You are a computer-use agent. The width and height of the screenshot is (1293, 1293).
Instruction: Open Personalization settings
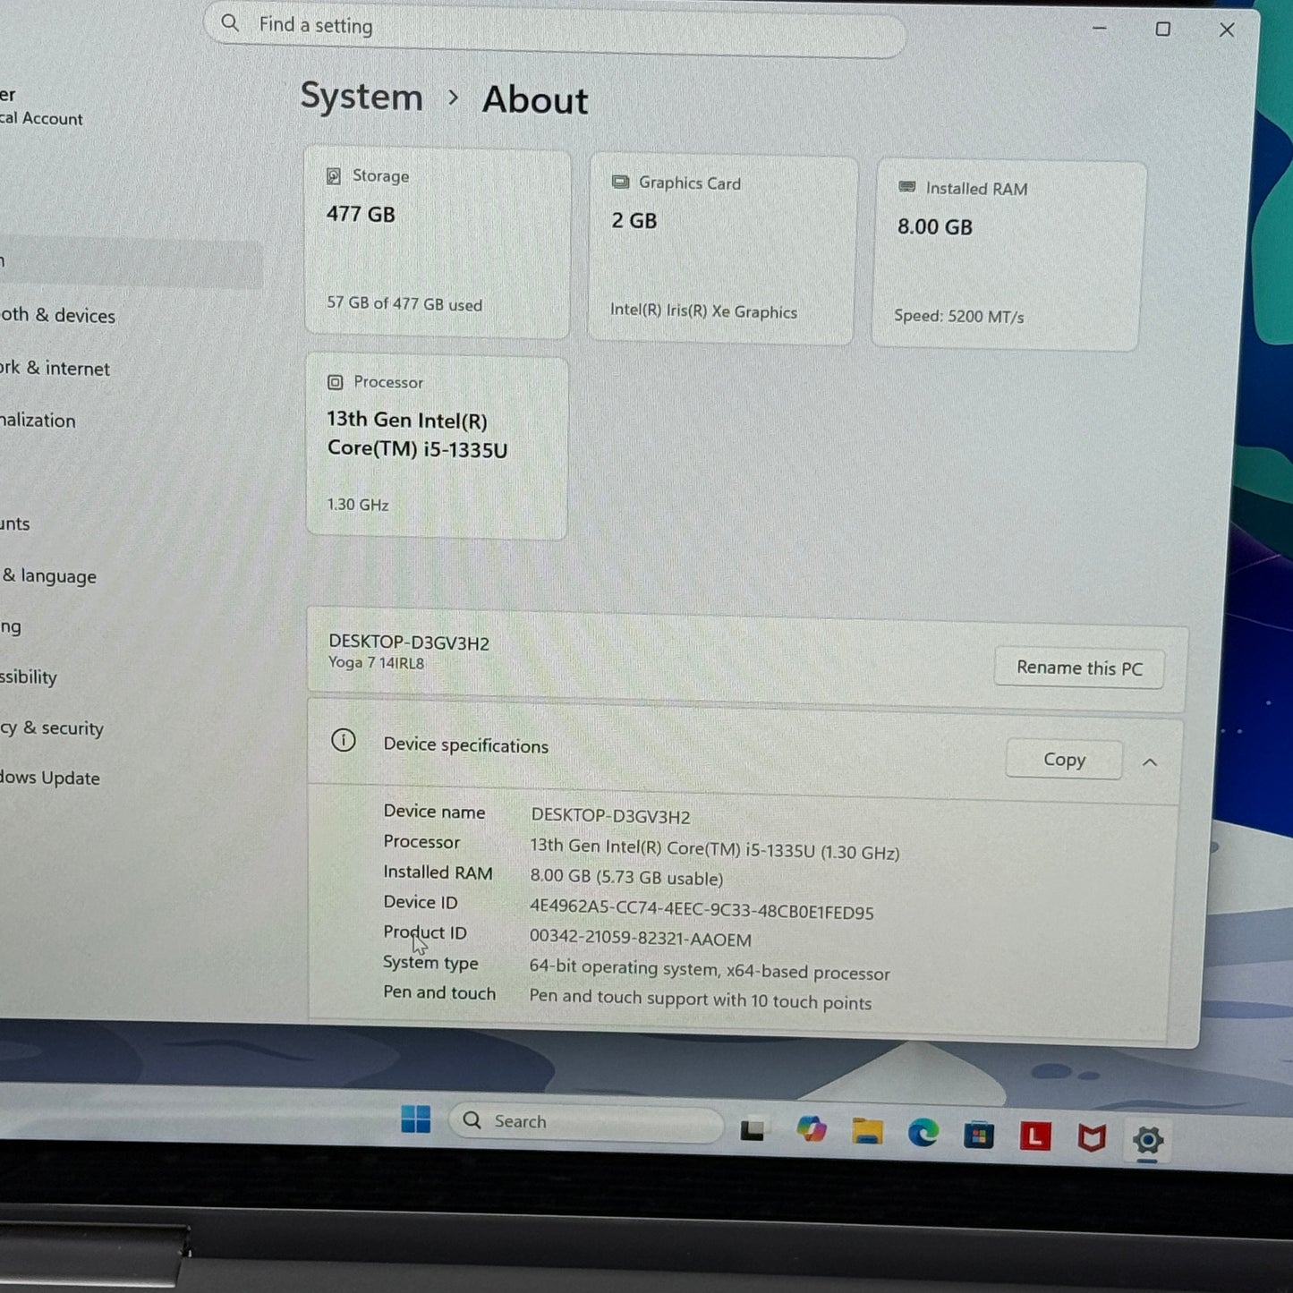38,420
